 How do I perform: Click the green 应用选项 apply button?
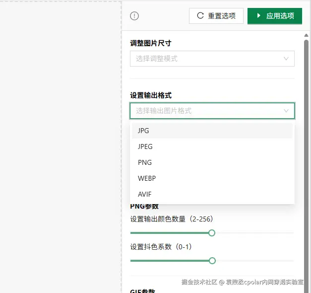tap(275, 16)
